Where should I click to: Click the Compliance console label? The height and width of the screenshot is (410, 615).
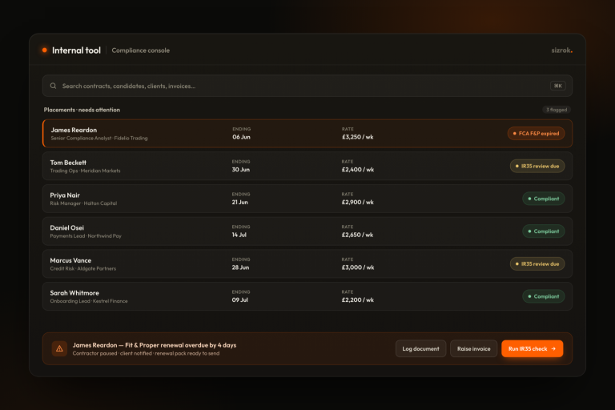140,50
